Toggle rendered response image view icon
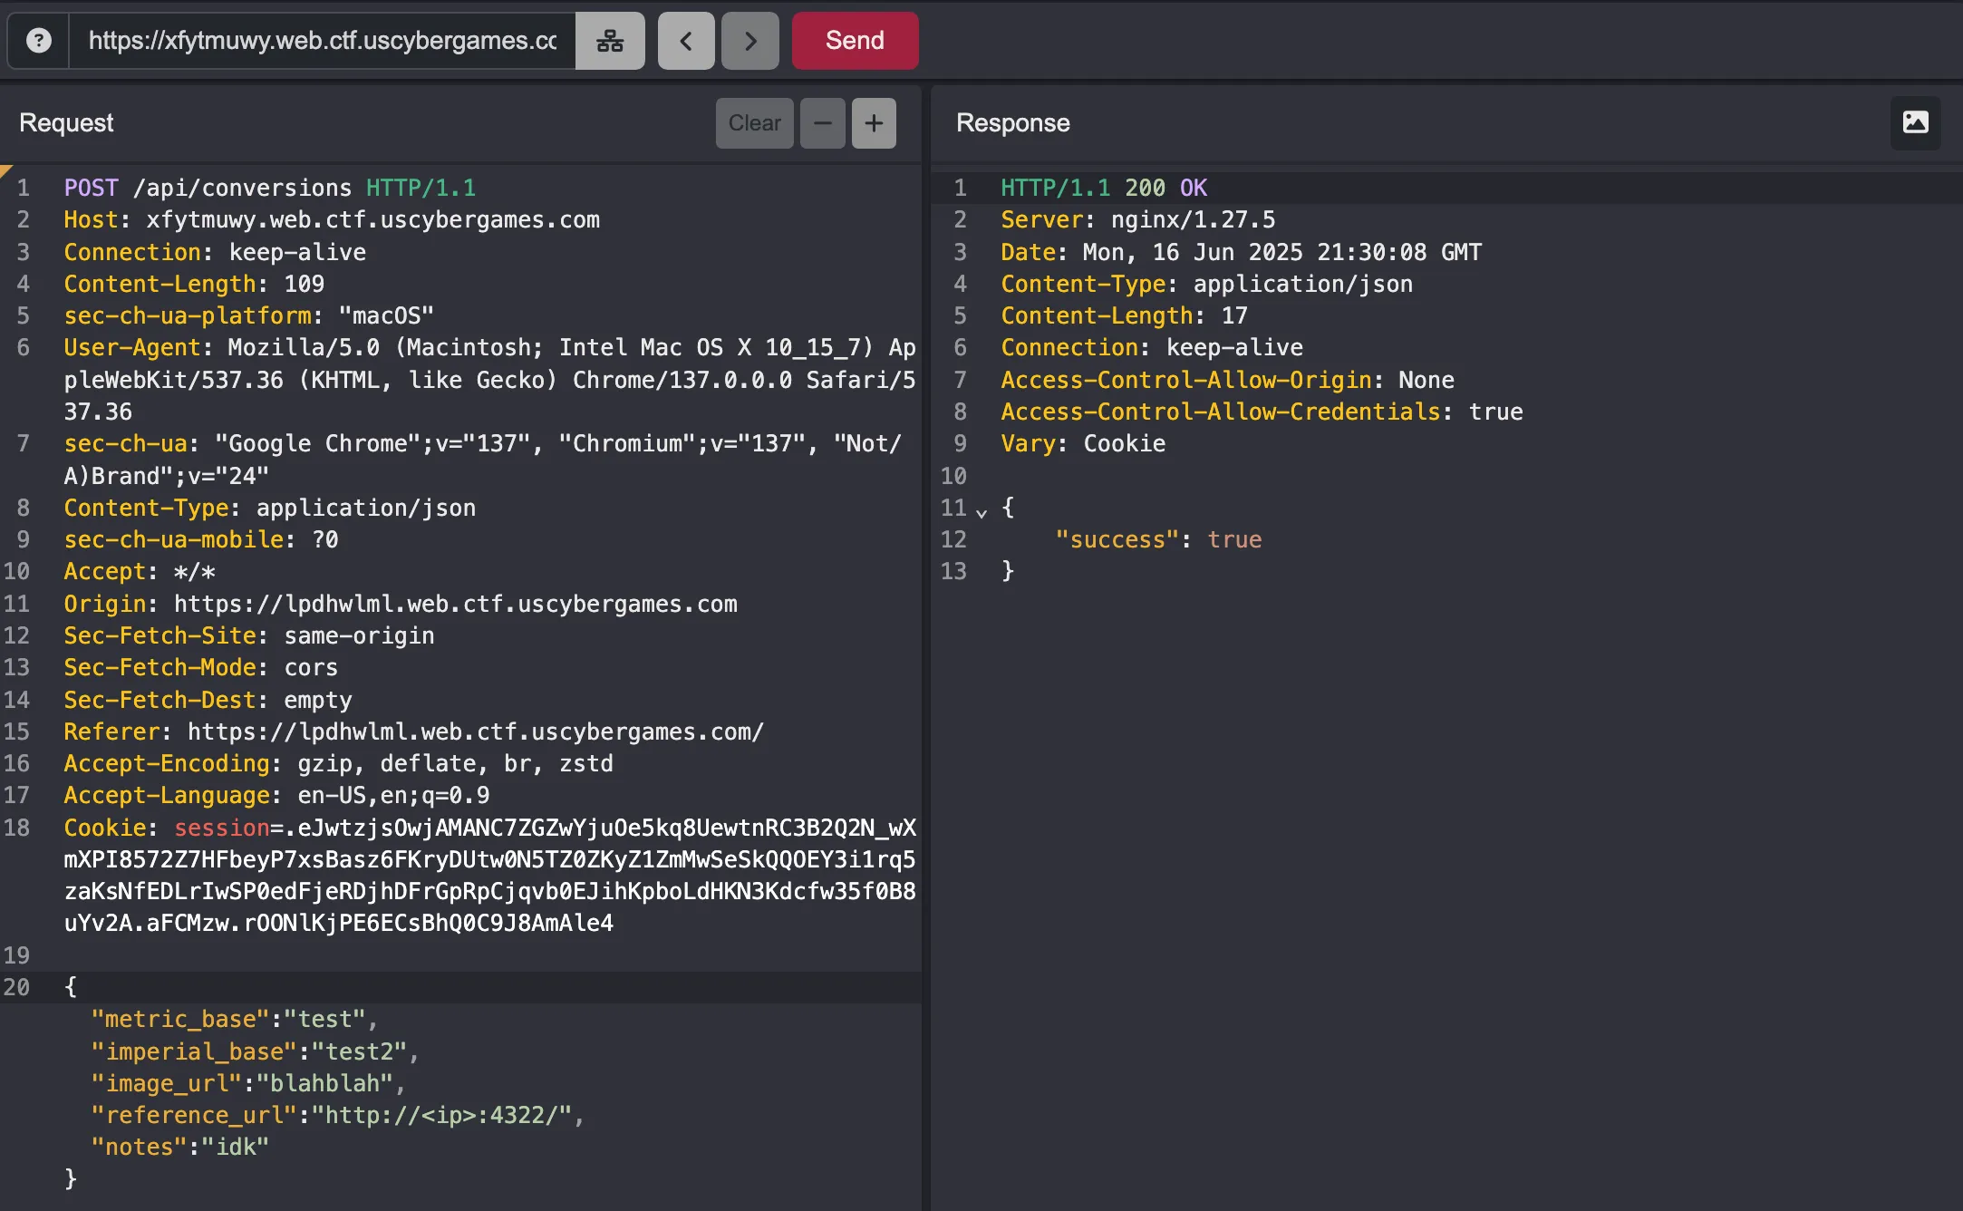1963x1211 pixels. click(x=1915, y=122)
